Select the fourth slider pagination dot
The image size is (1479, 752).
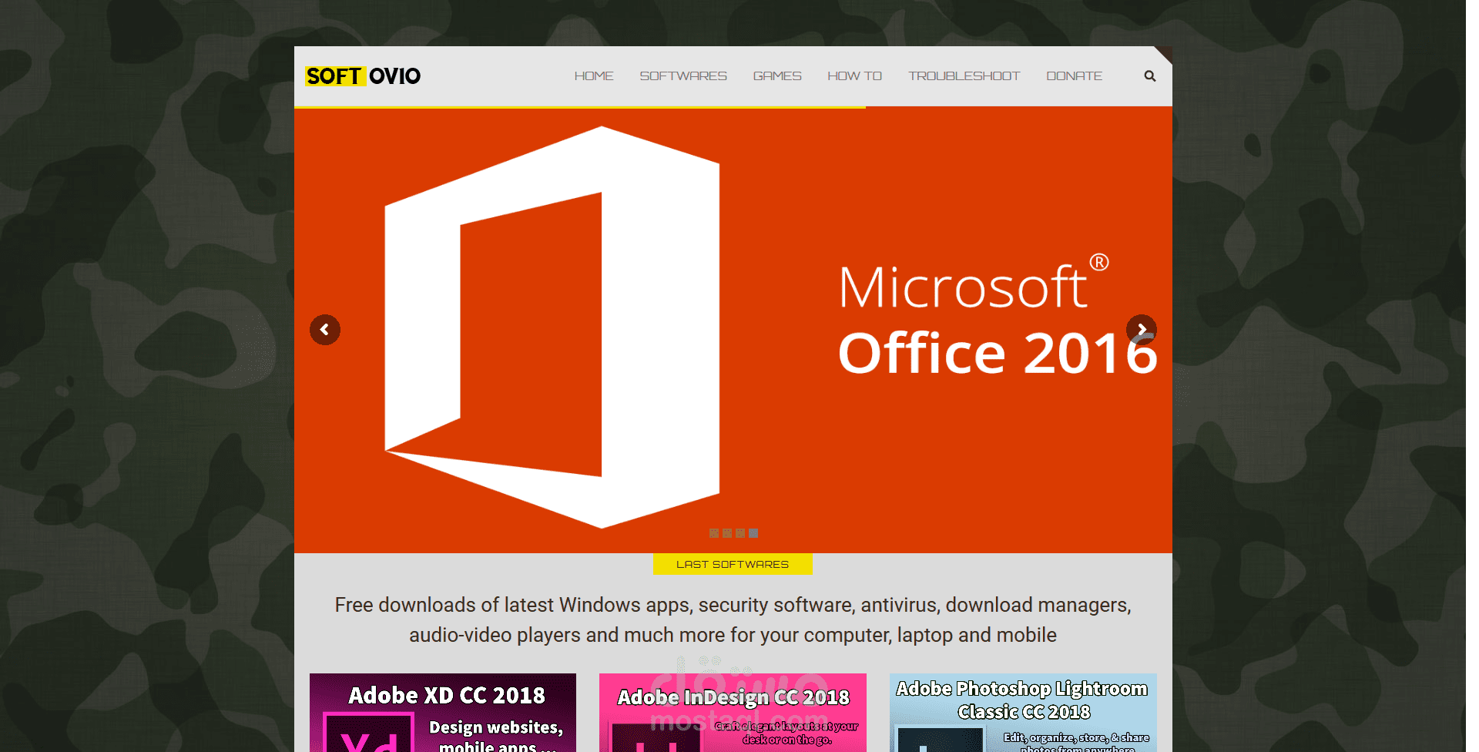pos(753,533)
